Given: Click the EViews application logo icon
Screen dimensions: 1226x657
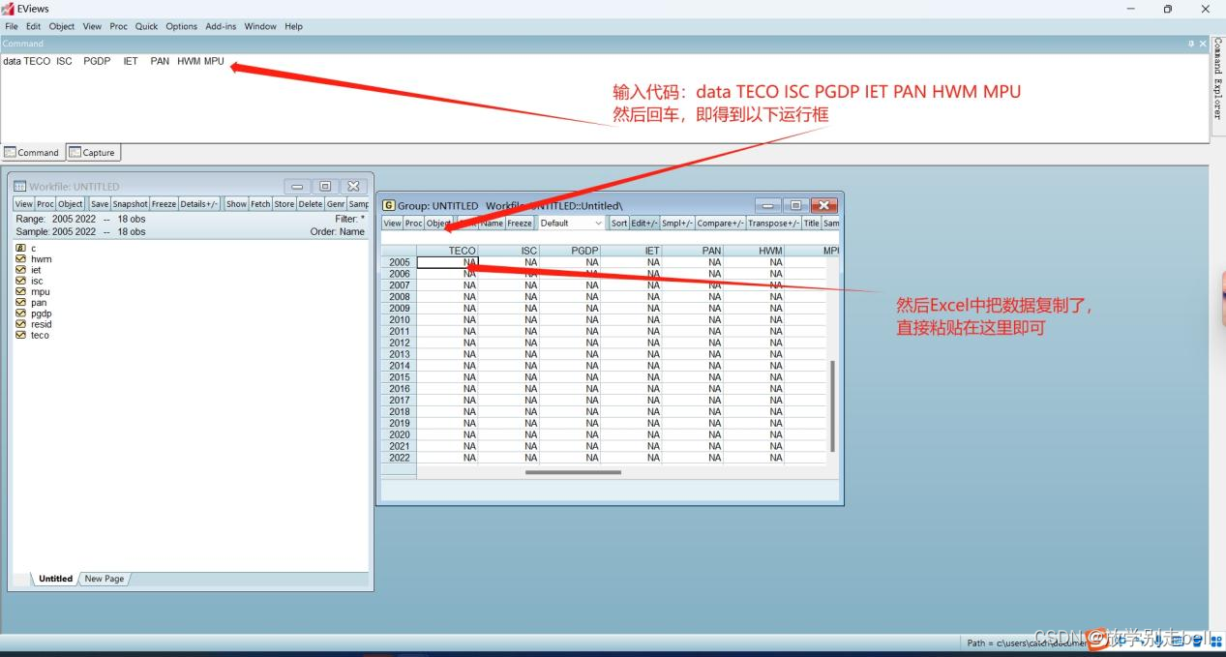Looking at the screenshot, I should (x=9, y=9).
